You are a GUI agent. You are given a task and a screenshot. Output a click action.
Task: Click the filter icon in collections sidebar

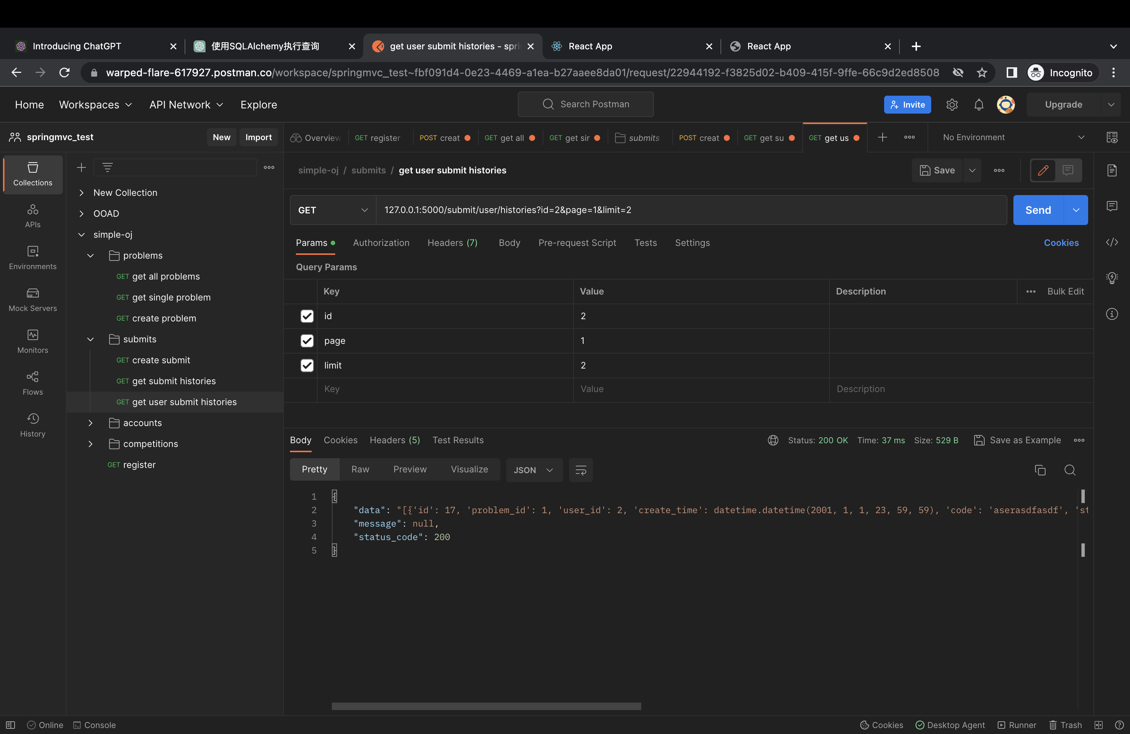[107, 167]
